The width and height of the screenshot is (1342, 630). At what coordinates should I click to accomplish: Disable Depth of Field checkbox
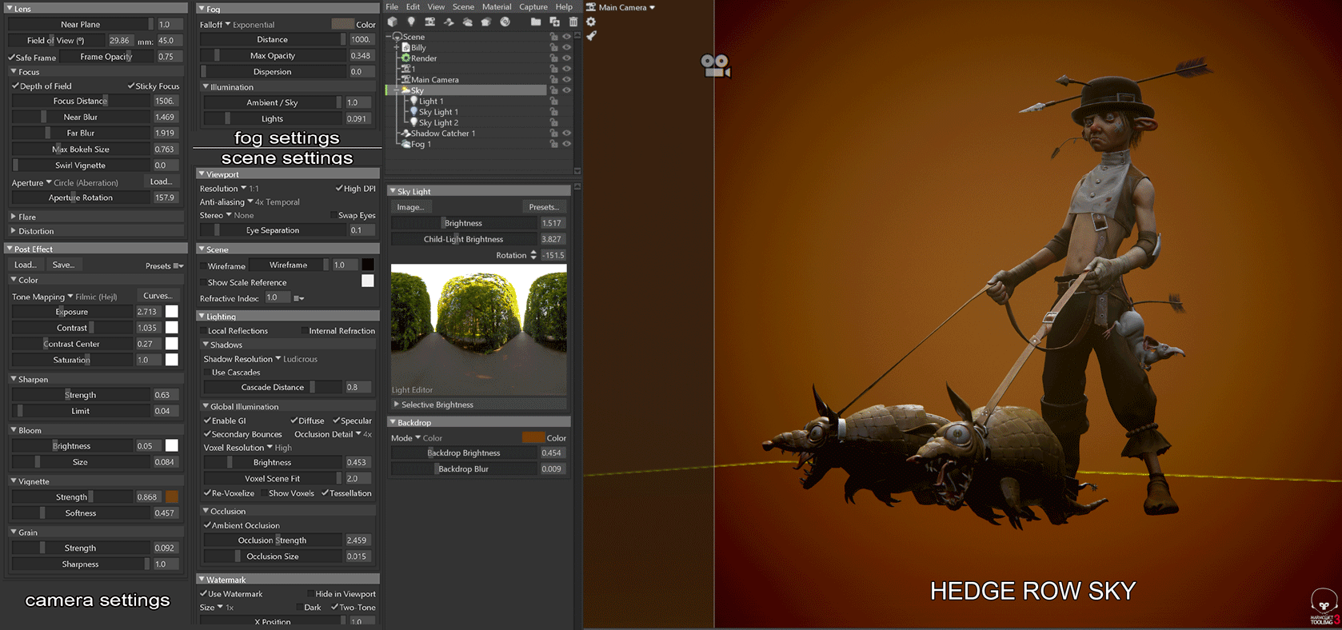(15, 86)
